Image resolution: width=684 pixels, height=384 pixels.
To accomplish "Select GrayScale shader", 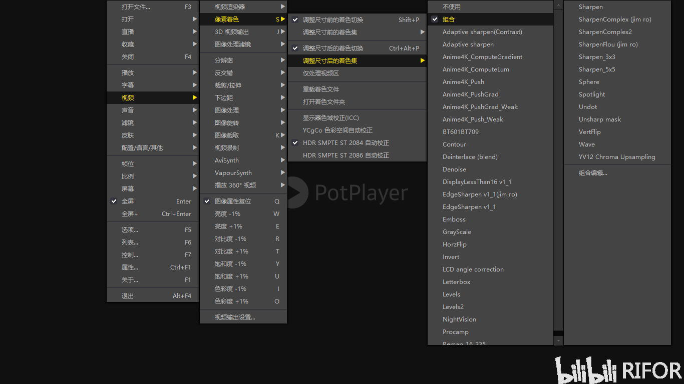I will 491,231.
